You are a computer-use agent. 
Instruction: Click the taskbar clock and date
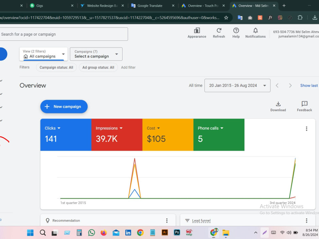(310, 233)
